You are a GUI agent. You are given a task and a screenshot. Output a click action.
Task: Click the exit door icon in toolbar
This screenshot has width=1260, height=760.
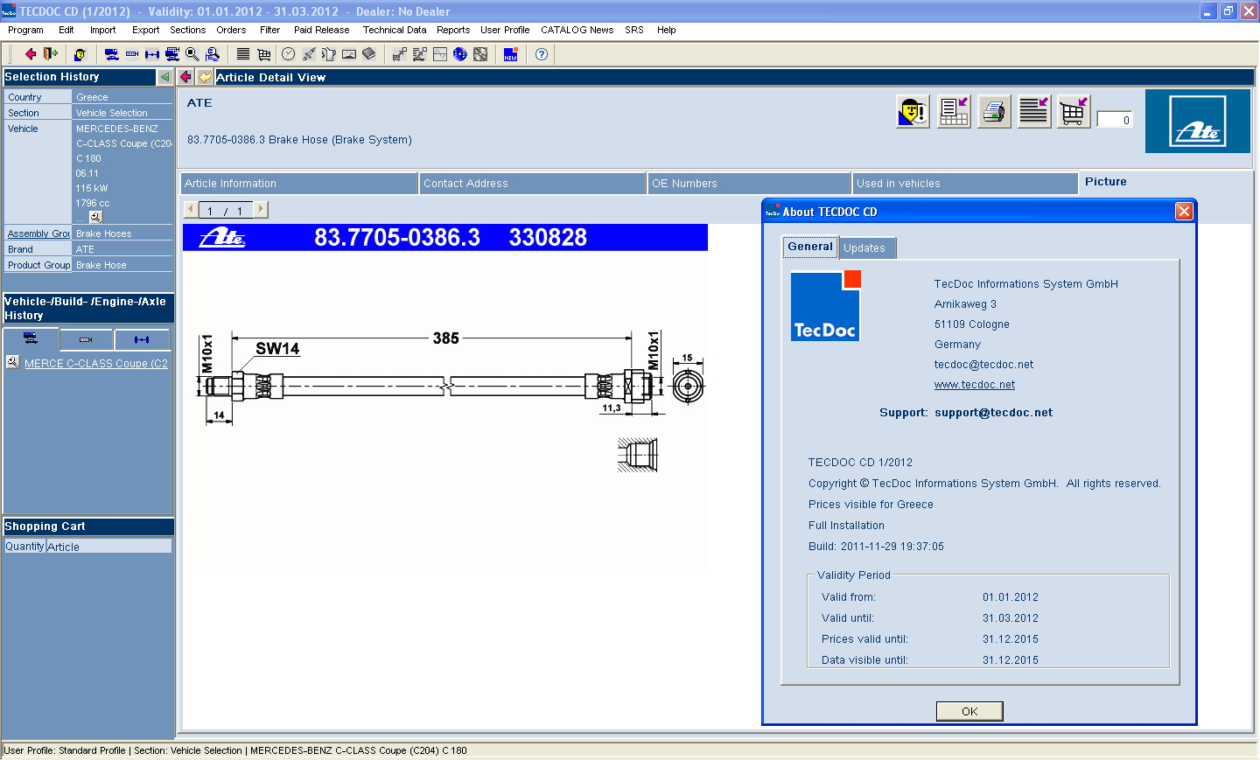(51, 54)
